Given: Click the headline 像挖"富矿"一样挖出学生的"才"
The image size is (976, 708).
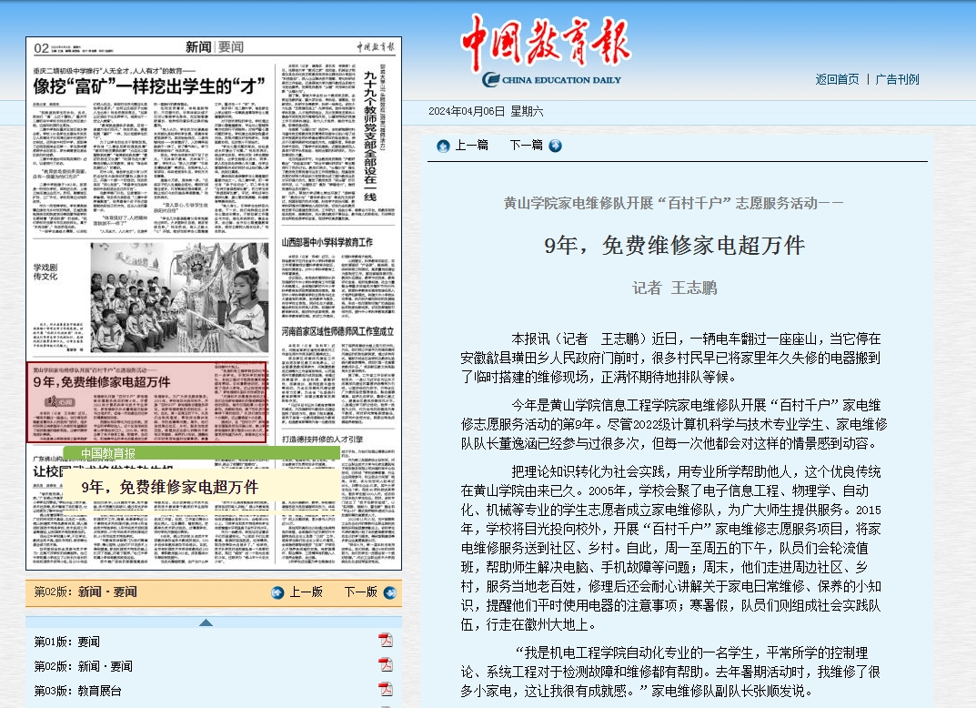Looking at the screenshot, I should coord(149,86).
